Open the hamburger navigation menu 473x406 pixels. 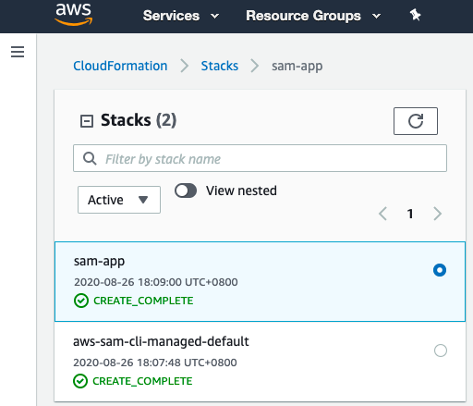tap(18, 52)
